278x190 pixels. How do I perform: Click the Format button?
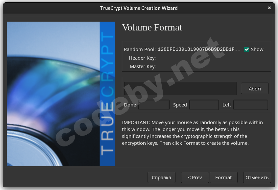(223, 178)
